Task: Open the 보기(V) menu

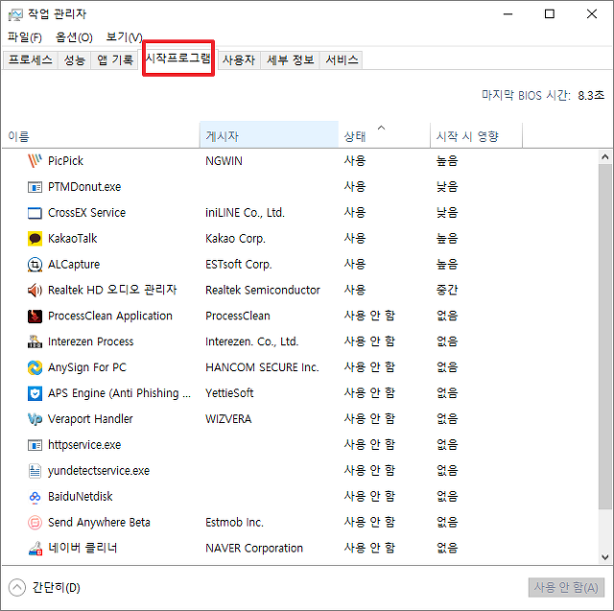Action: (x=124, y=37)
